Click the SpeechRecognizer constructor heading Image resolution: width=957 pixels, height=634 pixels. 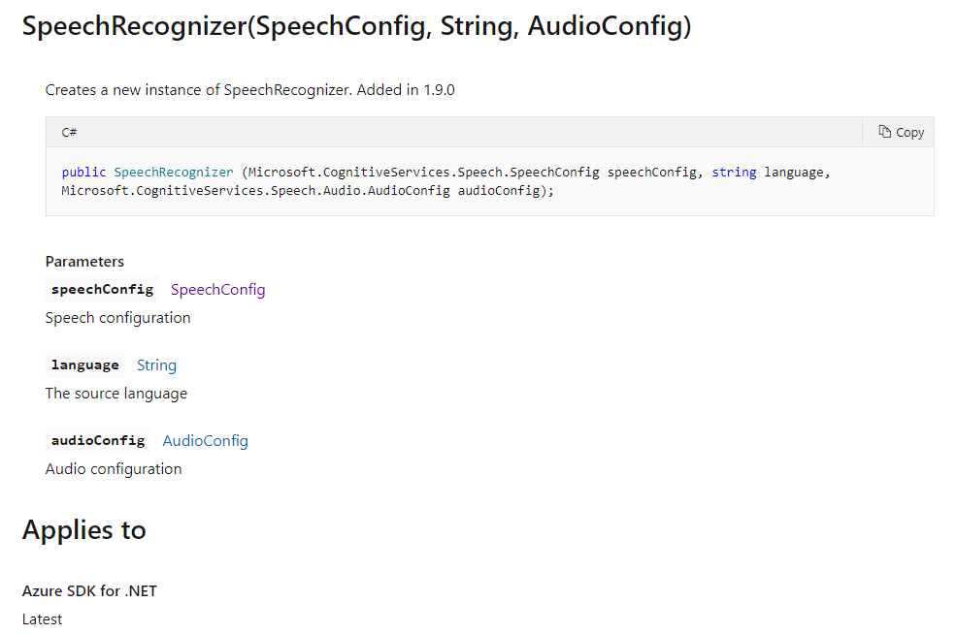[356, 26]
